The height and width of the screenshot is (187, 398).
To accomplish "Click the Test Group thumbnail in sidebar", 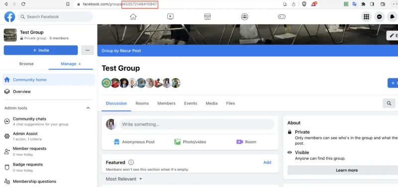I will pos(10,35).
